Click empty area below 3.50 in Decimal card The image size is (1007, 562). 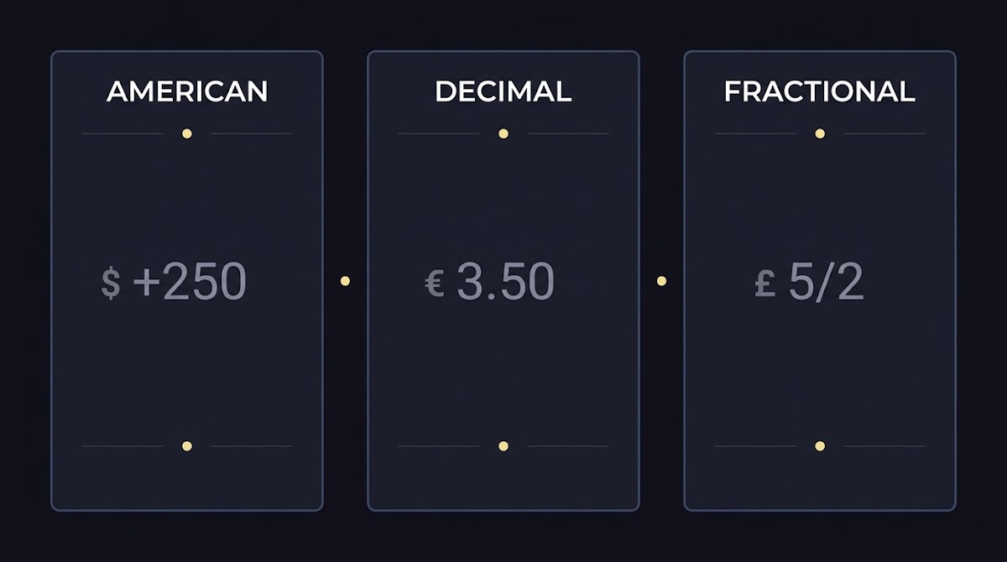click(x=503, y=369)
